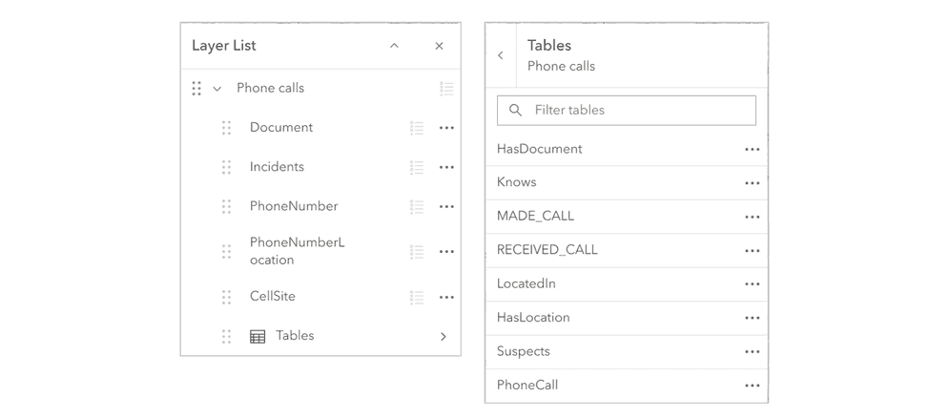Click the legend icon for Phone calls group
949x418 pixels.
point(446,89)
